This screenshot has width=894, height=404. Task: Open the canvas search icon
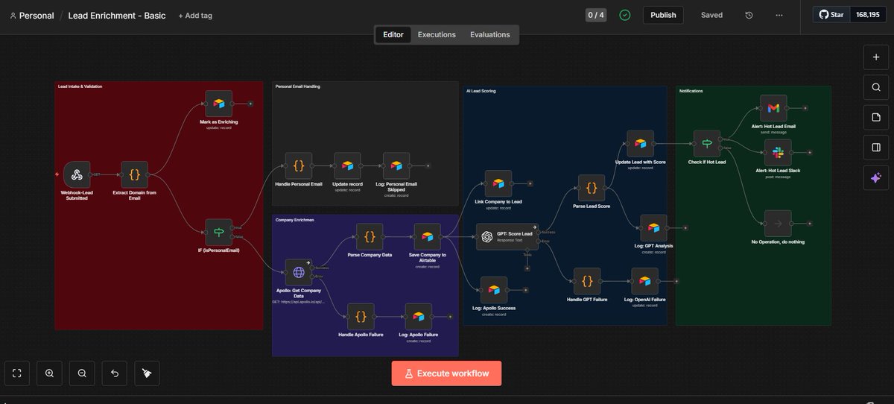click(876, 87)
